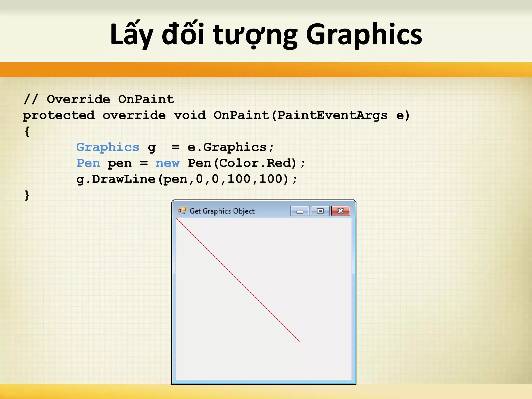532x399 pixels.
Task: Click the closing curly brace of the method
Action: 27,195
